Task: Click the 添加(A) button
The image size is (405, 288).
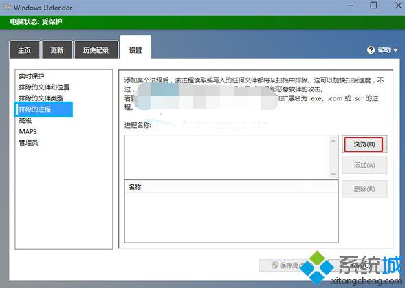Action: click(364, 166)
